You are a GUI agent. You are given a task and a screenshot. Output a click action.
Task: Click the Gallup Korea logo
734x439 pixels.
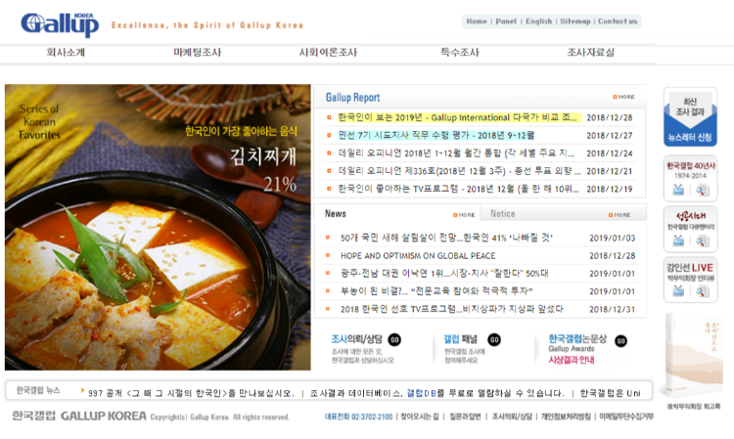60,24
